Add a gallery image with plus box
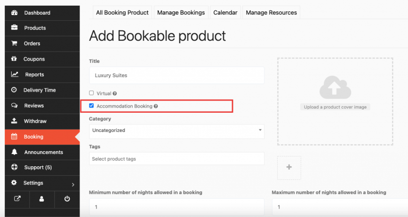408x217 pixels. click(x=289, y=168)
